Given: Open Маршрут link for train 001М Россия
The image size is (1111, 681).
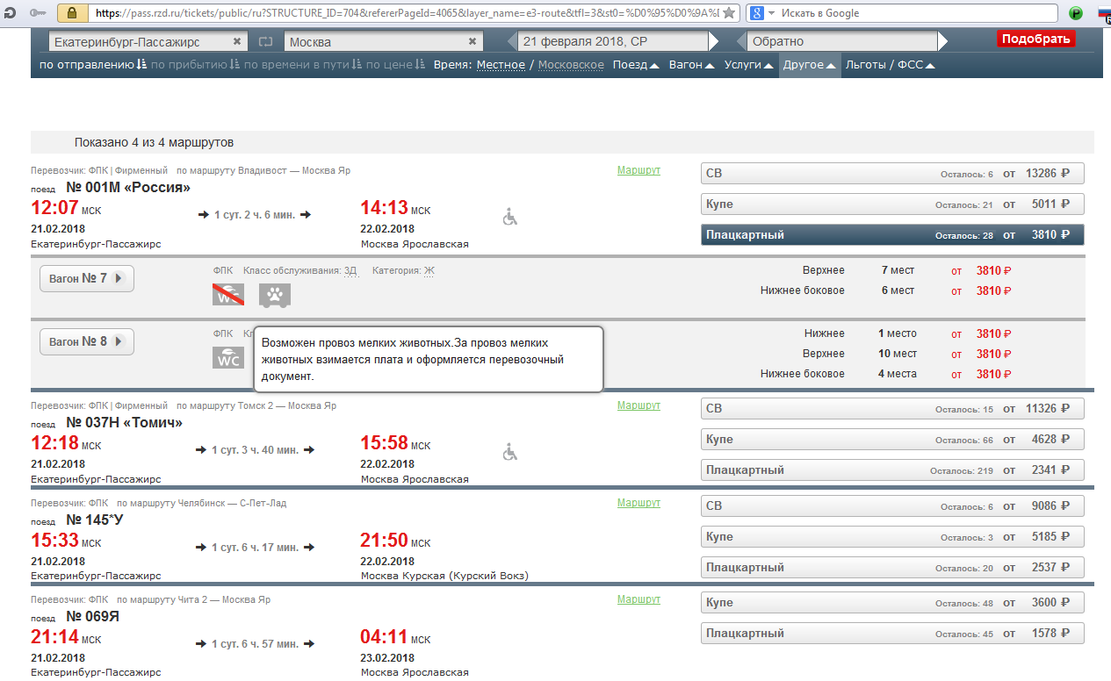Looking at the screenshot, I should point(638,170).
